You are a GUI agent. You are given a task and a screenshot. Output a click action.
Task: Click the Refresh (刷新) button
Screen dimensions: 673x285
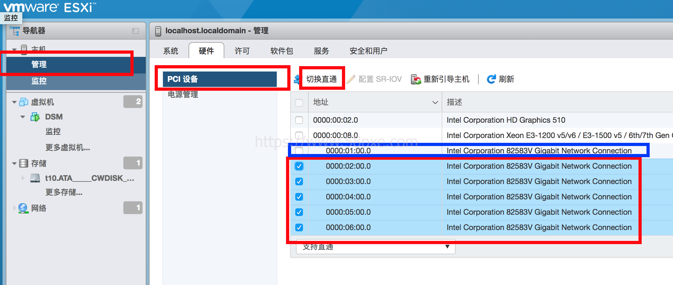pos(500,79)
